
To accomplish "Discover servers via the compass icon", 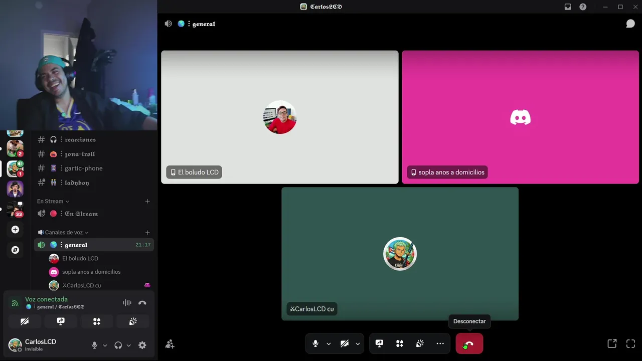I will [x=15, y=250].
